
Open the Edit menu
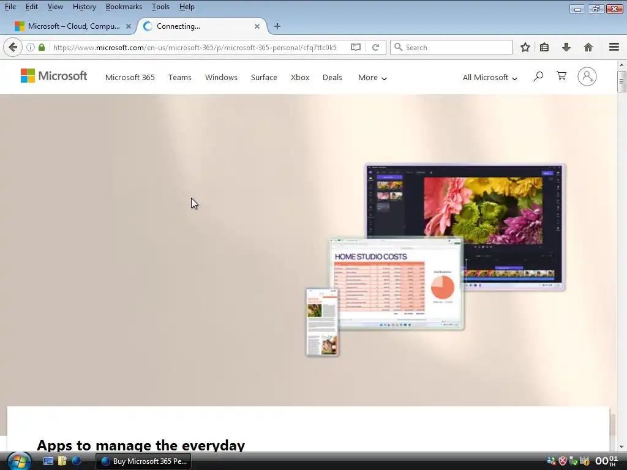[x=32, y=7]
